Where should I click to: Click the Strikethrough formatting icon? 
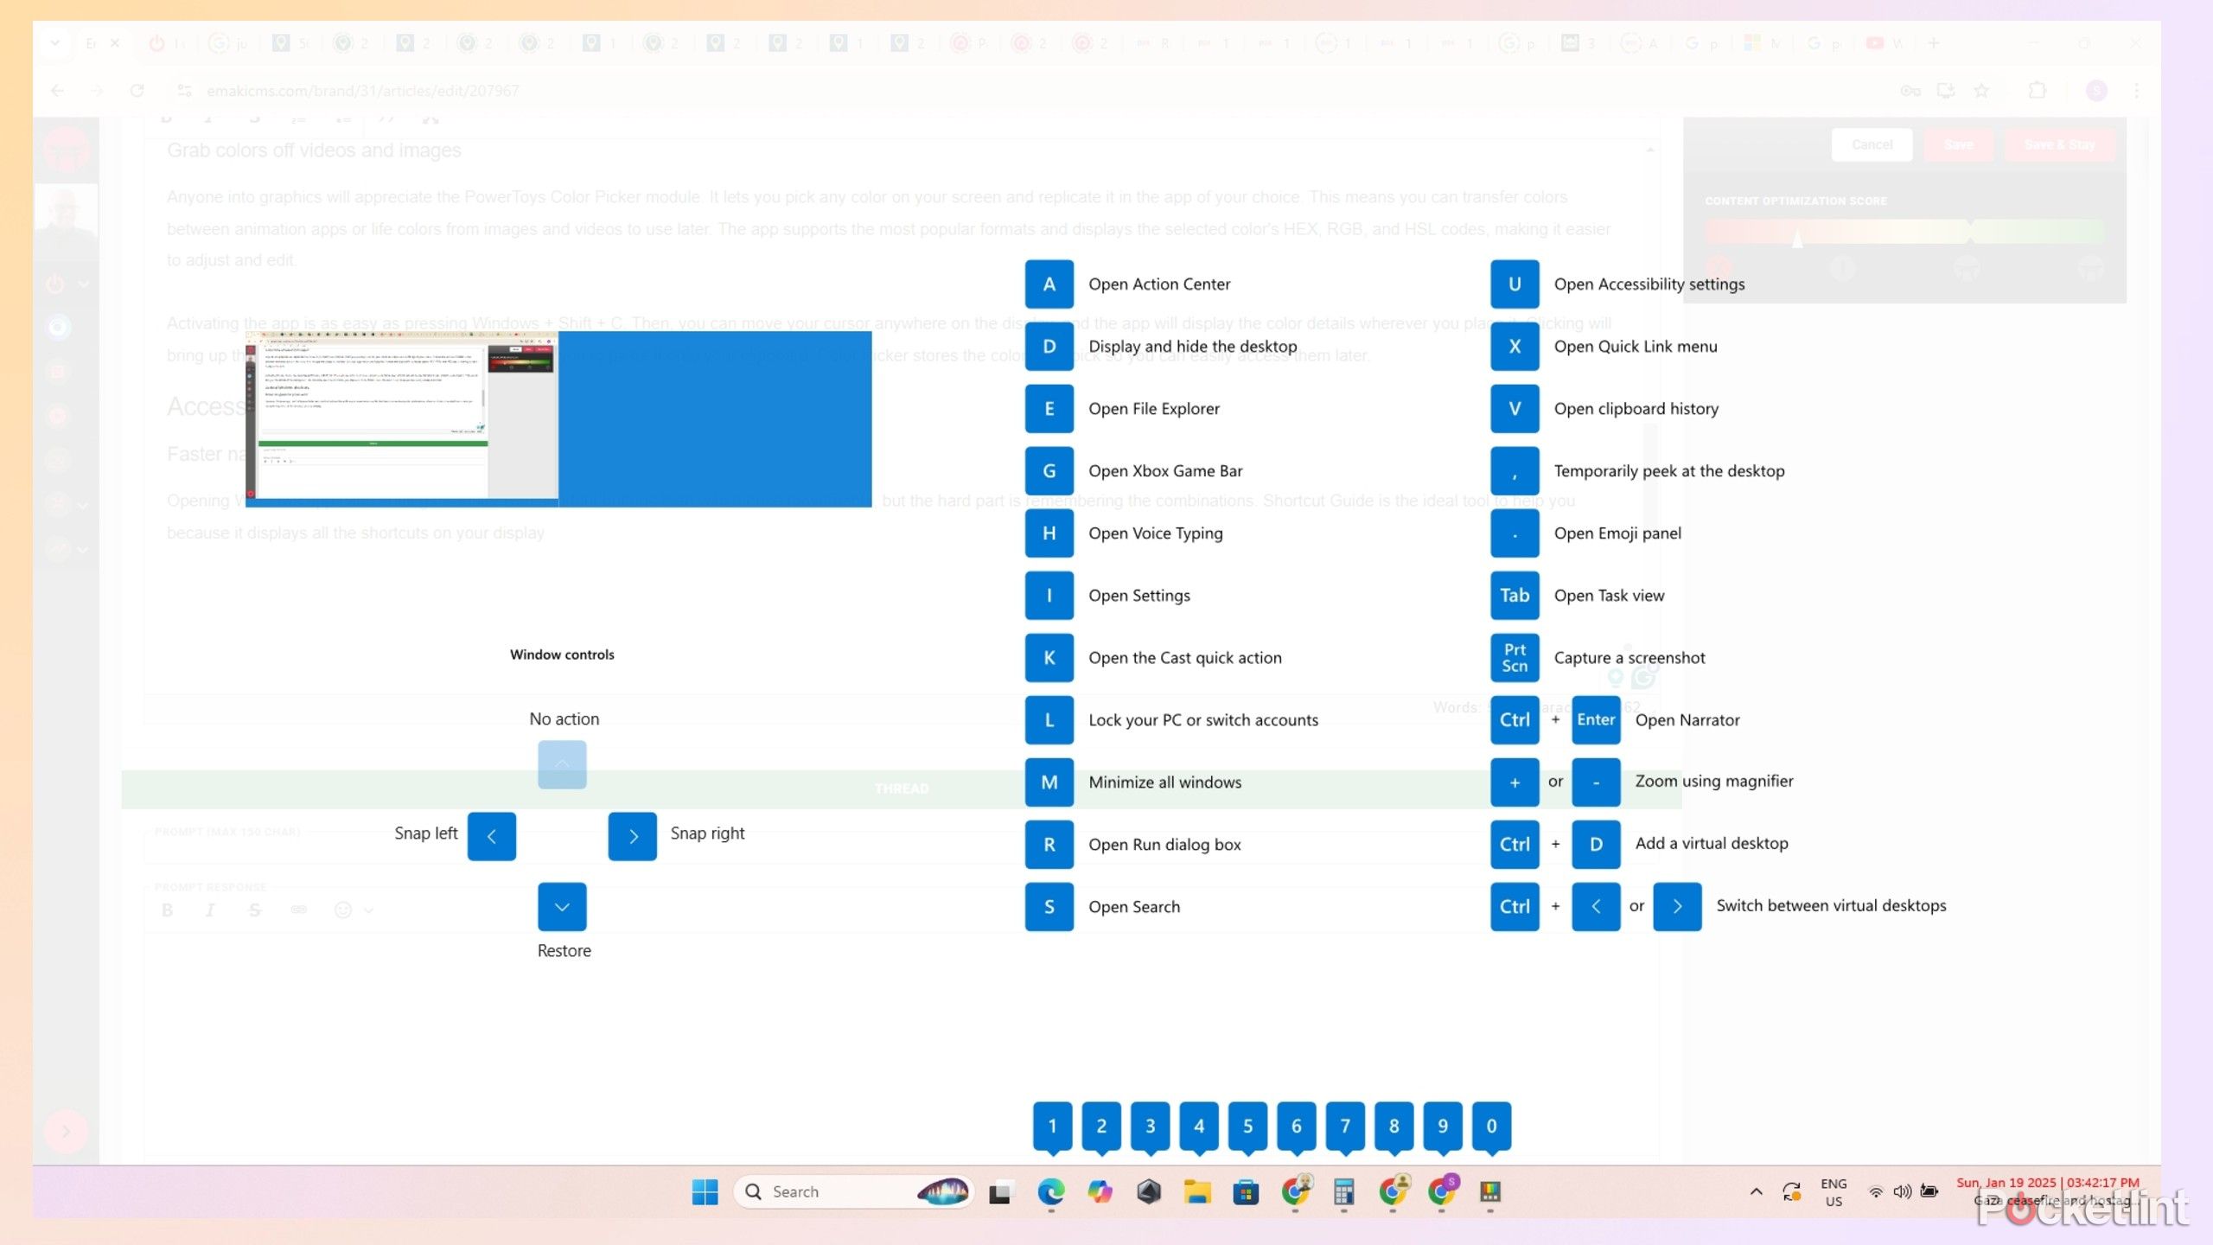(x=254, y=909)
